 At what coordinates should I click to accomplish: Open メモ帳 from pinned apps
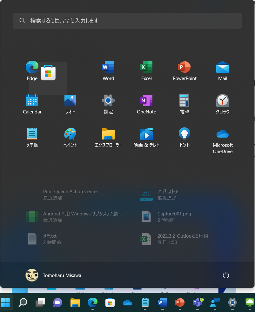click(32, 138)
